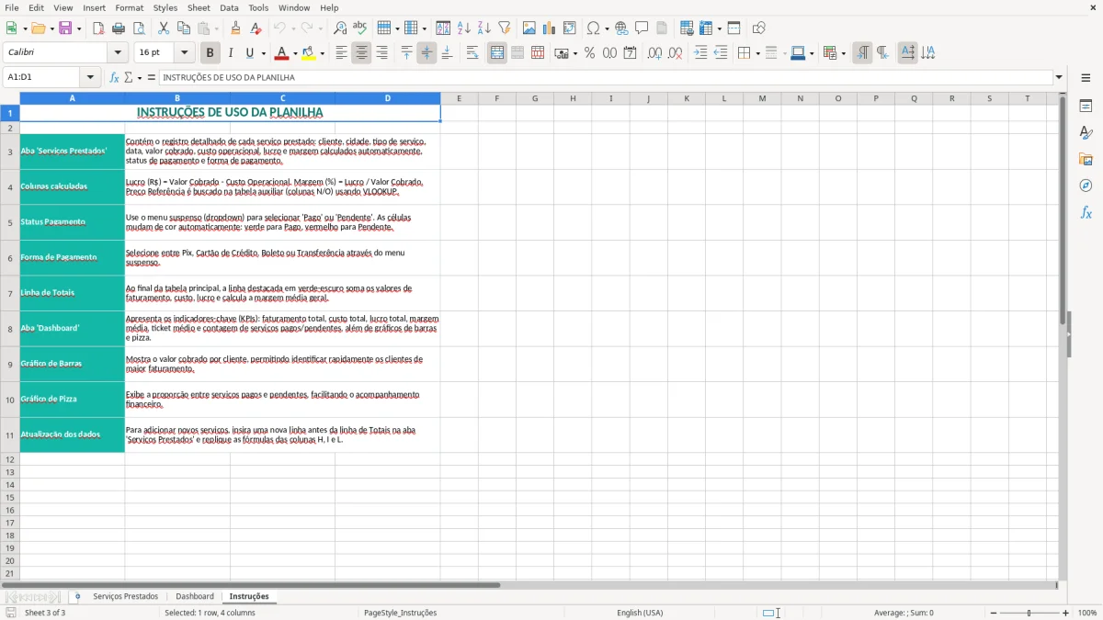Select row 12 header
This screenshot has width=1103, height=620.
10,459
